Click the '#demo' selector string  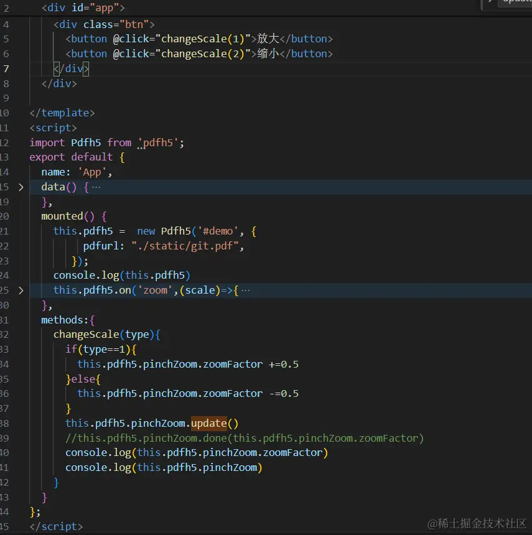218,231
